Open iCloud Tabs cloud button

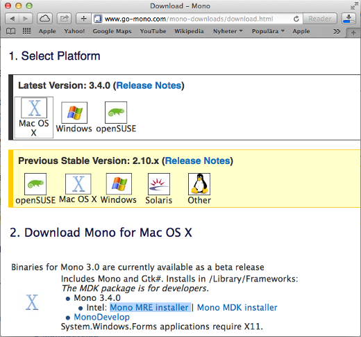44,19
